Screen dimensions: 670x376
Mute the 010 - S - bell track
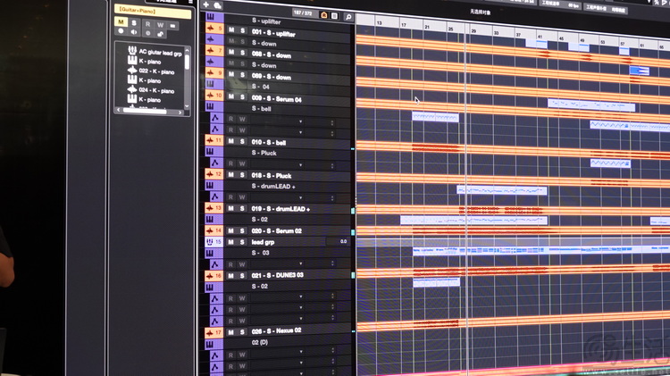click(x=230, y=141)
